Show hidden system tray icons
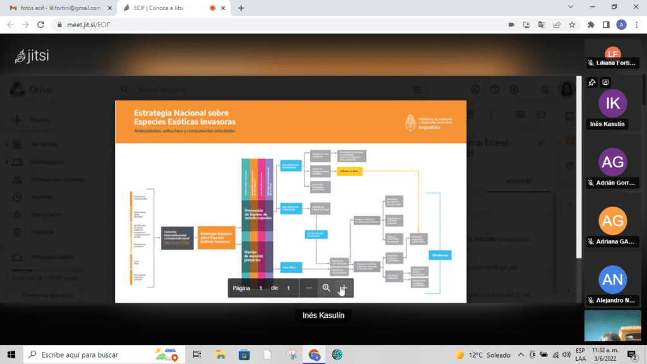Screen dimensions: 647x364 click(x=521, y=355)
